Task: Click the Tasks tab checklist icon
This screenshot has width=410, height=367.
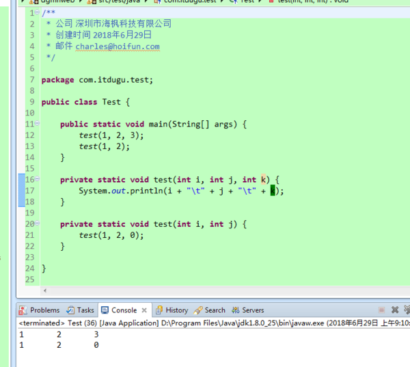Action: 70,310
